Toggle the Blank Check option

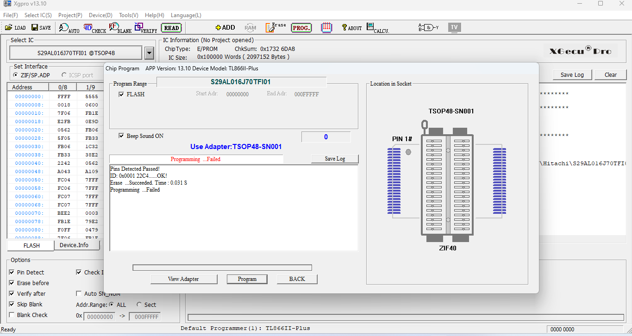point(12,315)
